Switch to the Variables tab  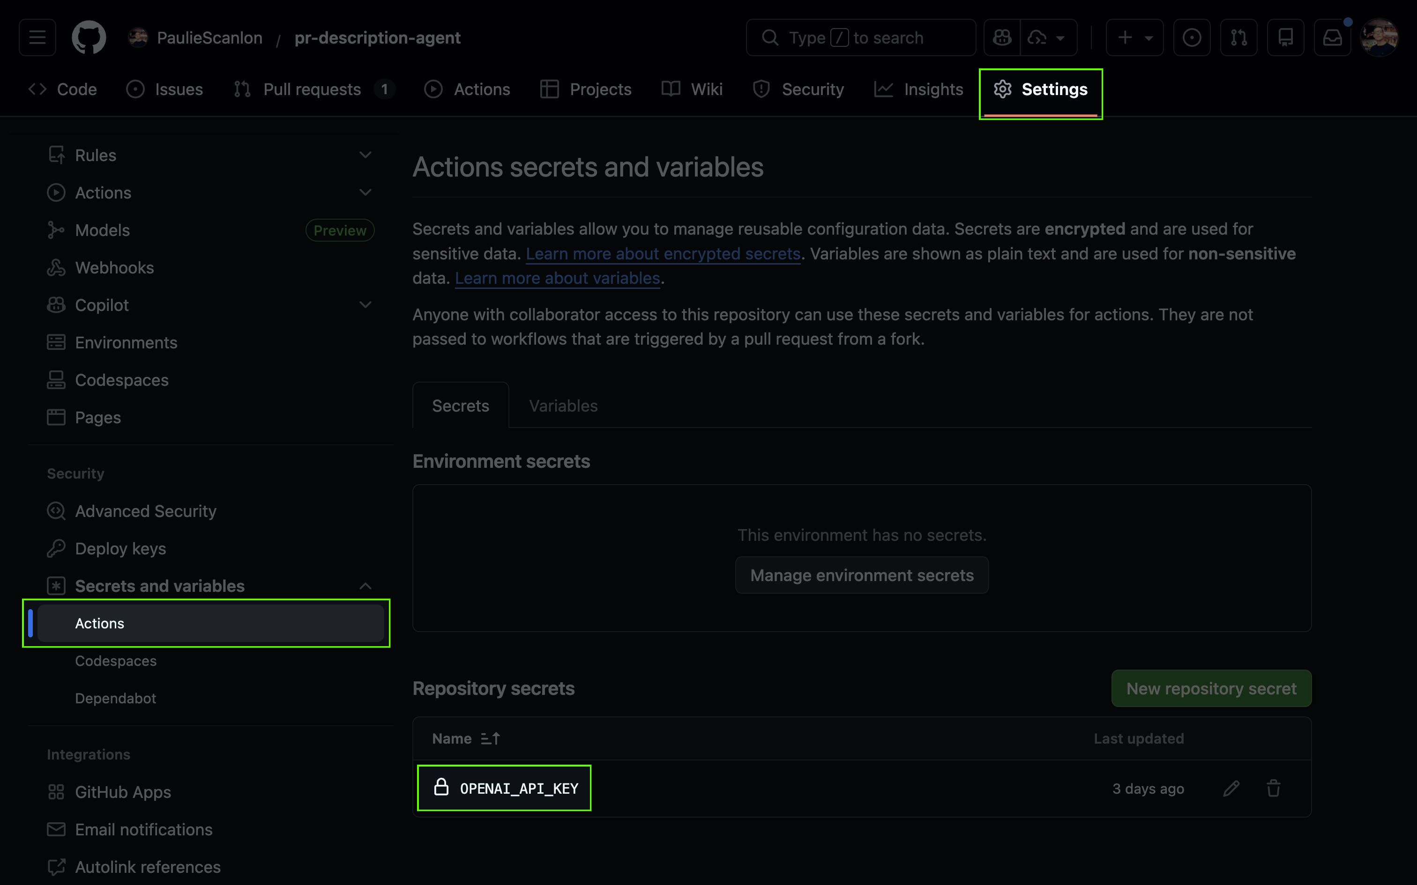click(563, 405)
